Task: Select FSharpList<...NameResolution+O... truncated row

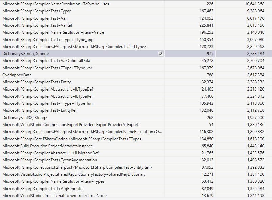Action: pos(136,132)
